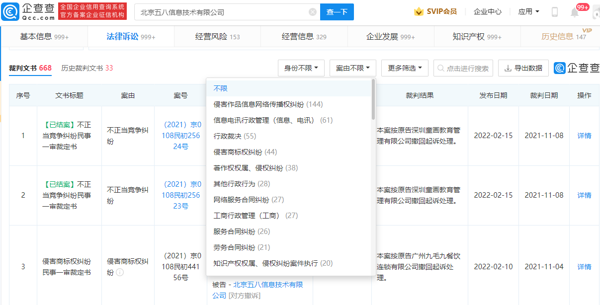The width and height of the screenshot is (600, 305).
Task: Open the notifications bell icon
Action: point(575,12)
